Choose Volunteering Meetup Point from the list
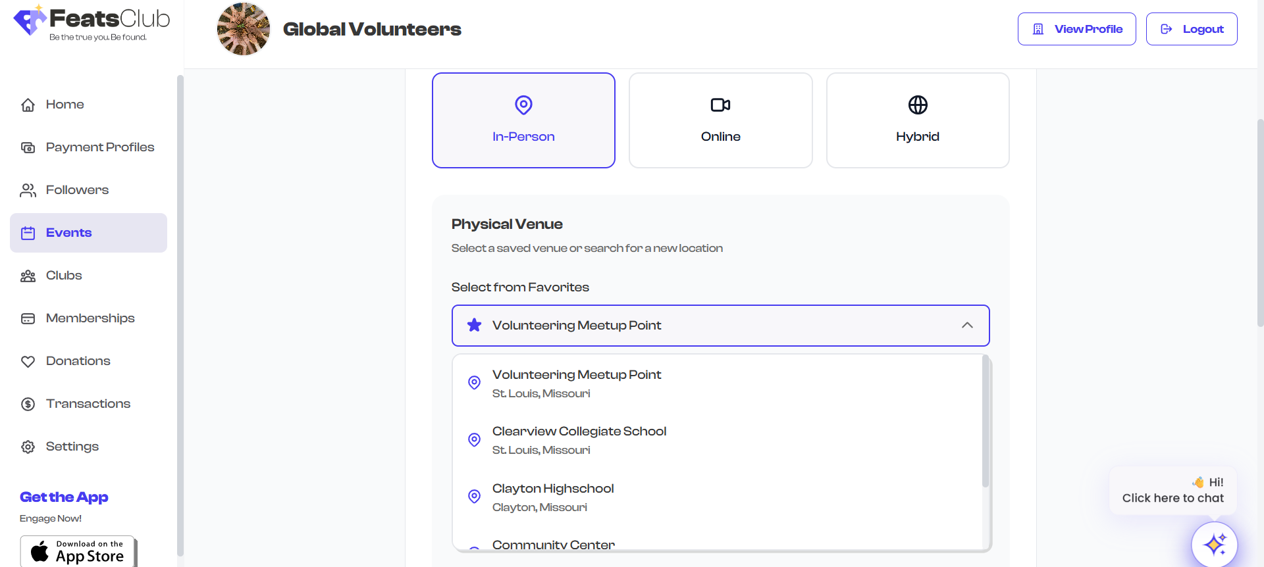Screen dimensions: 1264x567 click(x=718, y=383)
